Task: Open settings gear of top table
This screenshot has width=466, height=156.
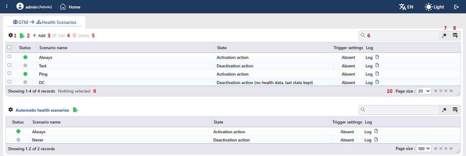Action: coord(11,35)
